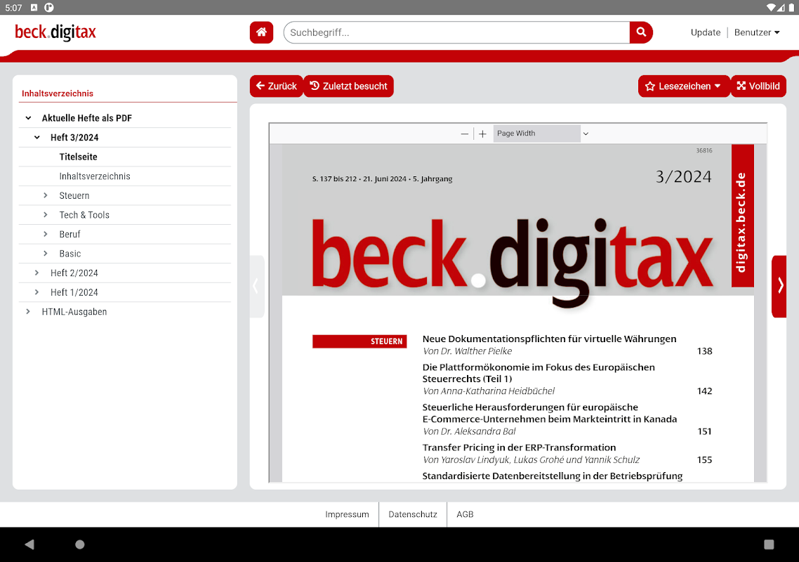
Task: Open Zuletzt besucht history
Action: tap(348, 86)
